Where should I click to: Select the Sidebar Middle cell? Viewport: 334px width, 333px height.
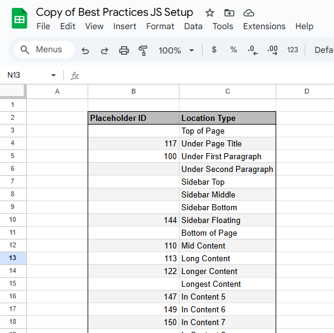point(228,194)
